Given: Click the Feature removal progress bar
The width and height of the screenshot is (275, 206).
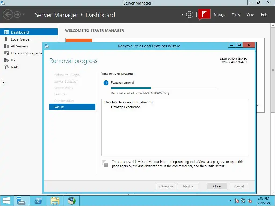Looking at the screenshot, I should 164,88.
